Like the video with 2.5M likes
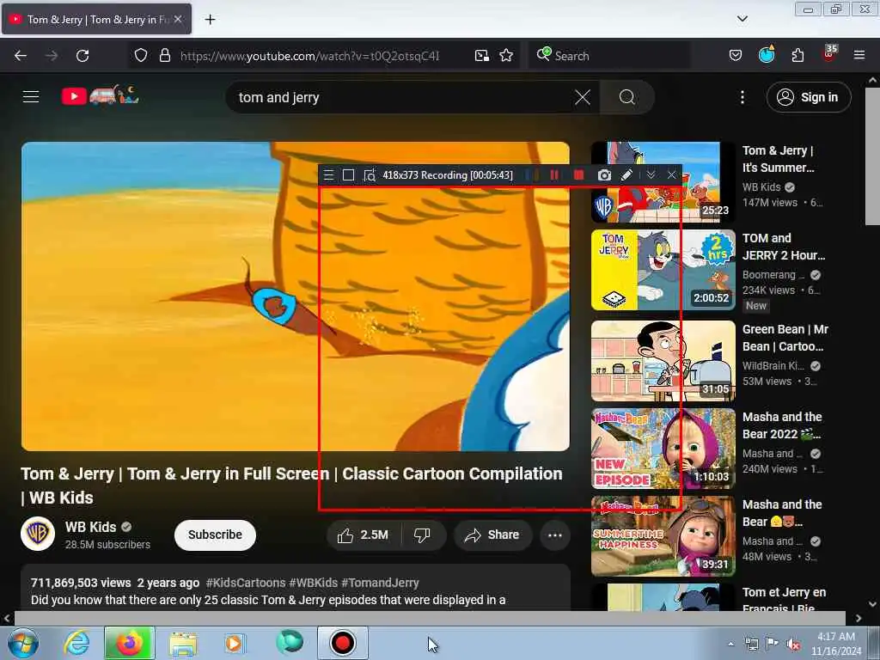The image size is (880, 660). pos(364,535)
